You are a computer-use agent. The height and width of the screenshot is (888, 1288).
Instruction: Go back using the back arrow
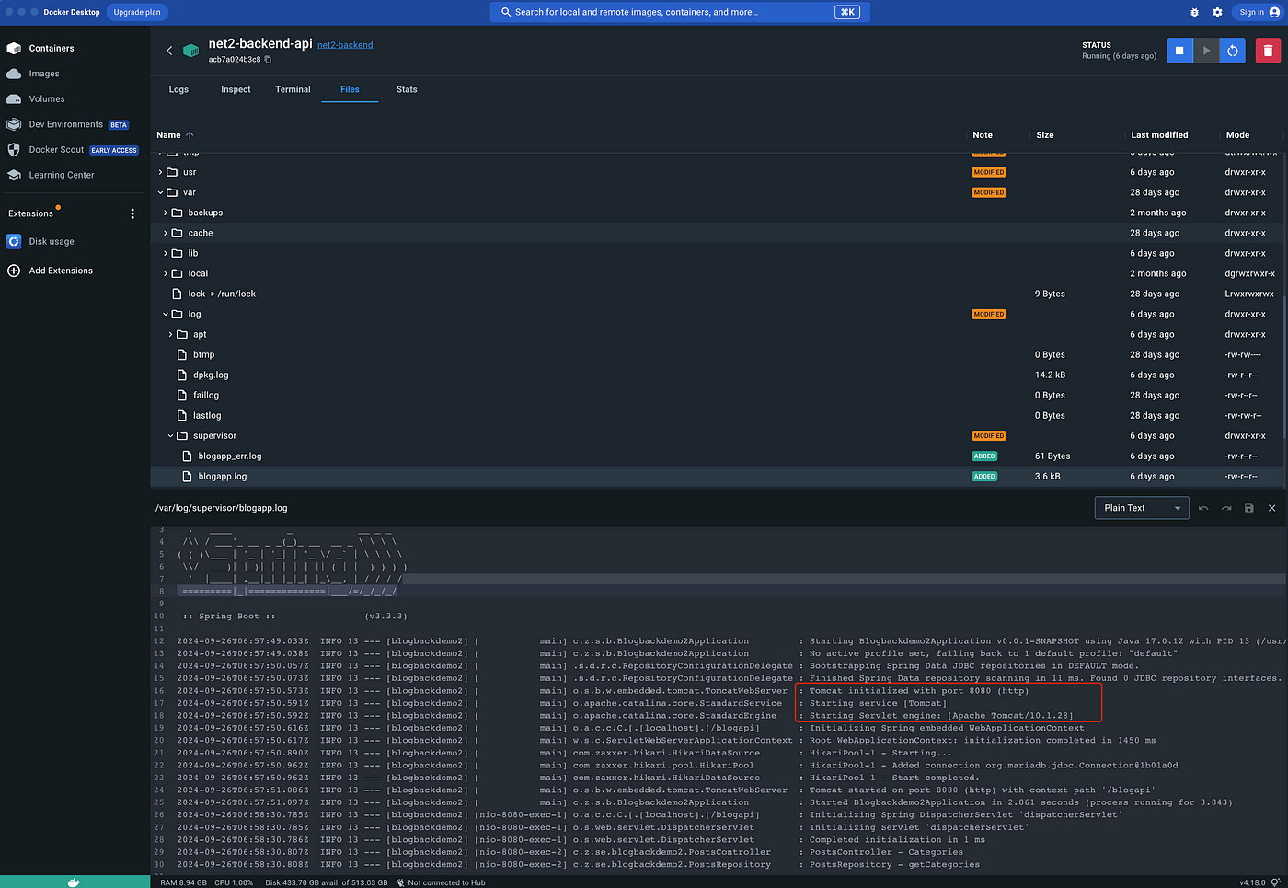tap(169, 51)
